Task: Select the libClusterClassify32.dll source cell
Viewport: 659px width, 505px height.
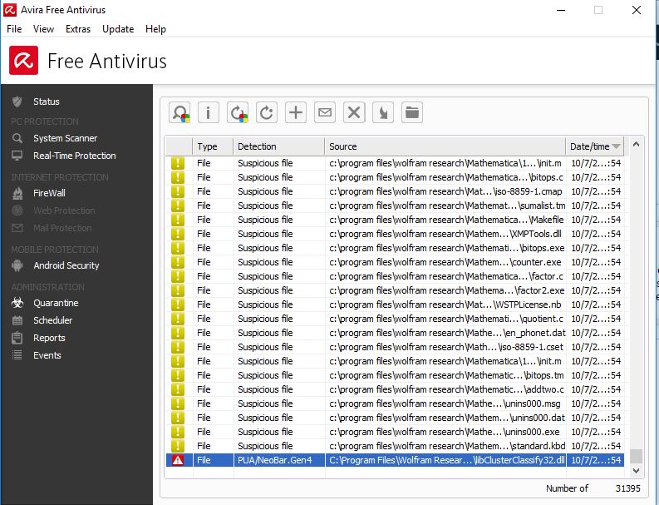Action: (446, 460)
